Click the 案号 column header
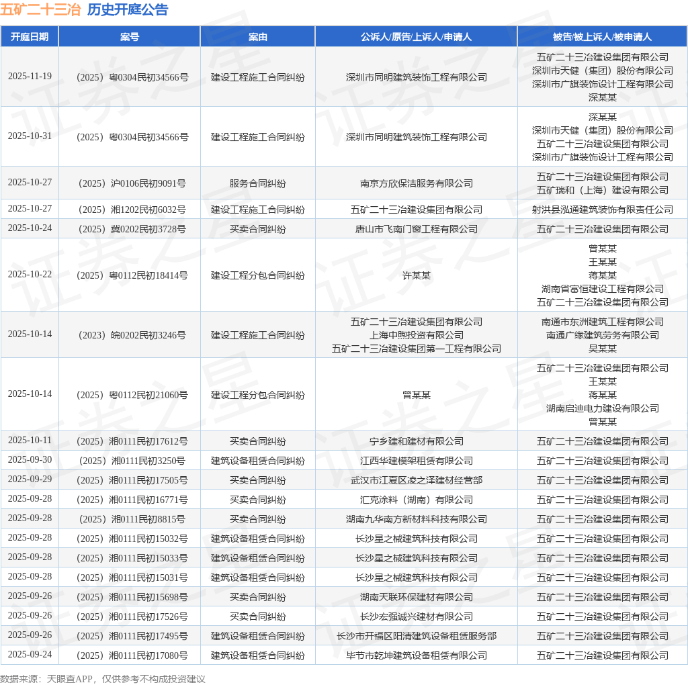Screen dimensions: 688x685 tap(130, 37)
